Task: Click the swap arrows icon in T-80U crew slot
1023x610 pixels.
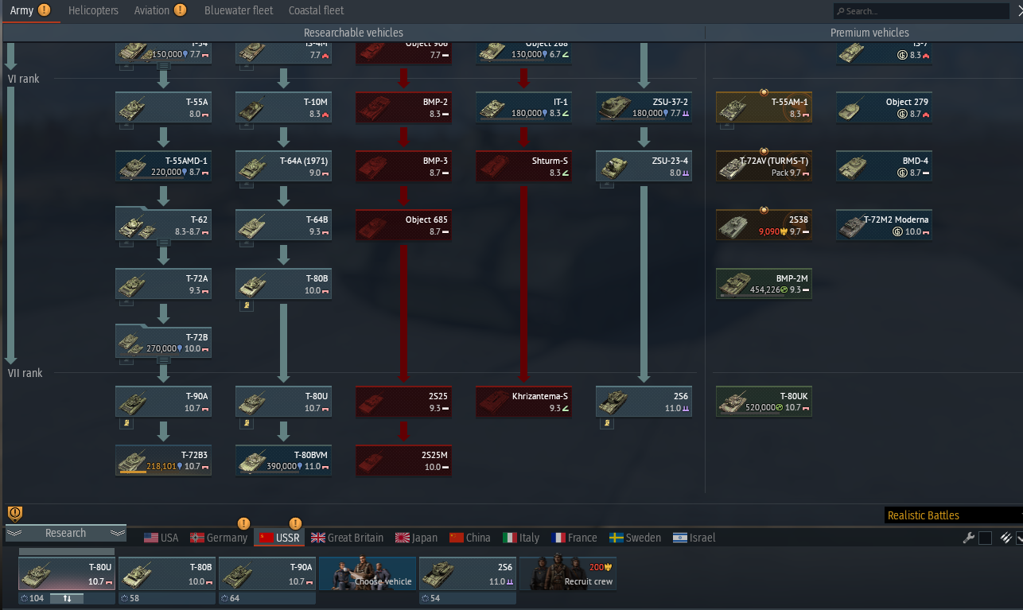Action: tap(67, 598)
